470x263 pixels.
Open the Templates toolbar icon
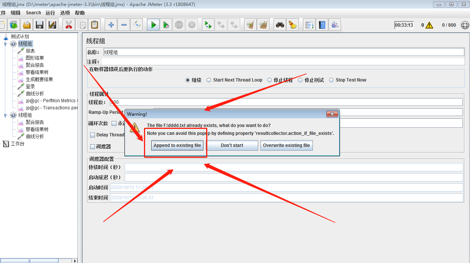coord(14,25)
